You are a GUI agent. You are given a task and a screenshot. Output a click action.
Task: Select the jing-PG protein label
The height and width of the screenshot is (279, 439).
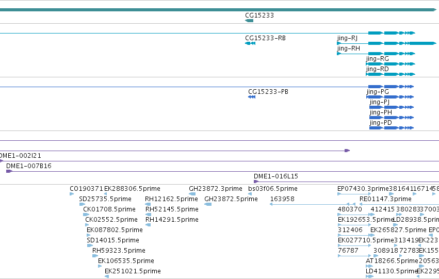pos(378,92)
